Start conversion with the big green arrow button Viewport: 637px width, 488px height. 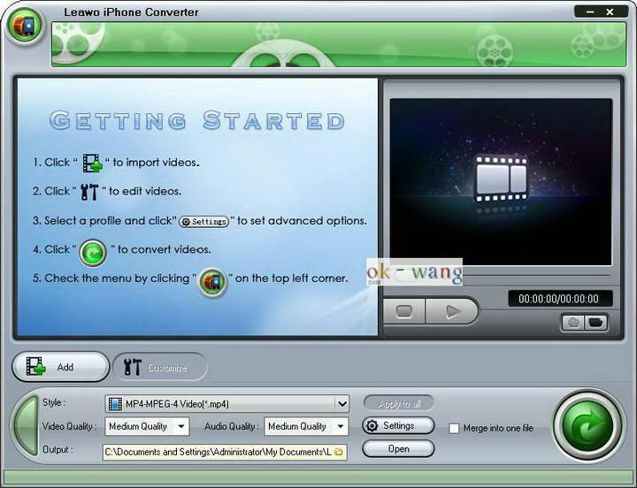587,426
